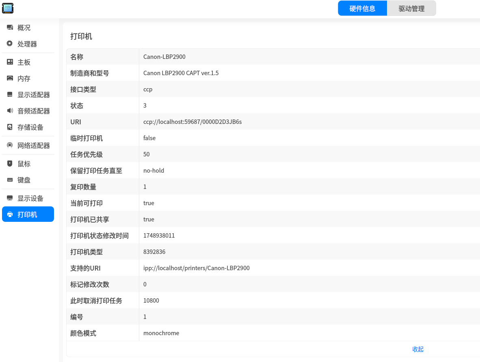Click the timestamp value 1748938011
This screenshot has width=480, height=362.
click(x=159, y=236)
